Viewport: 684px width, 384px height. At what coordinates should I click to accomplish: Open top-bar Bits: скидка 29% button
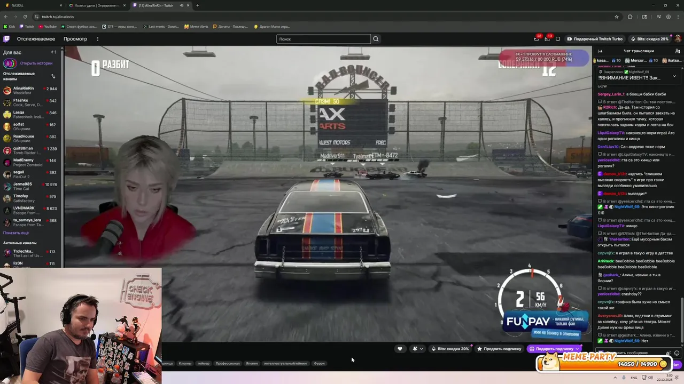pyautogui.click(x=649, y=39)
